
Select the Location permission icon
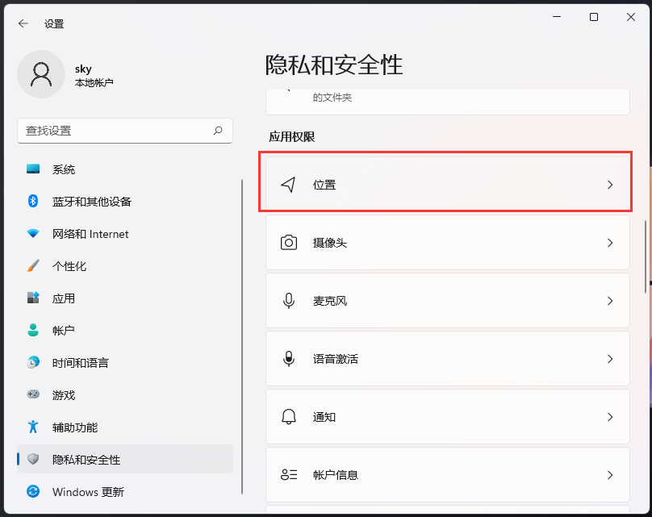coord(288,184)
